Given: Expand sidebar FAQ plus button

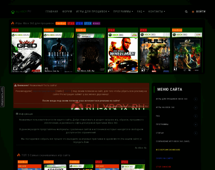Looking at the screenshot, I should coord(195,116).
